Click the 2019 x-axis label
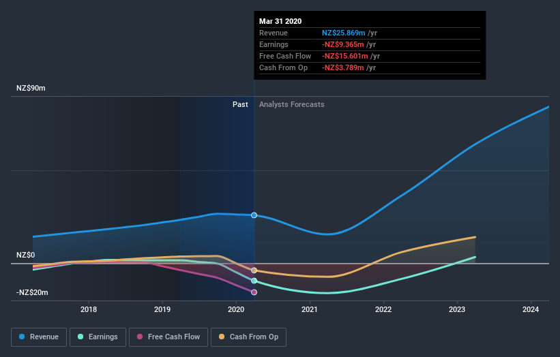Screen dimensions: 560x357 click(x=162, y=309)
